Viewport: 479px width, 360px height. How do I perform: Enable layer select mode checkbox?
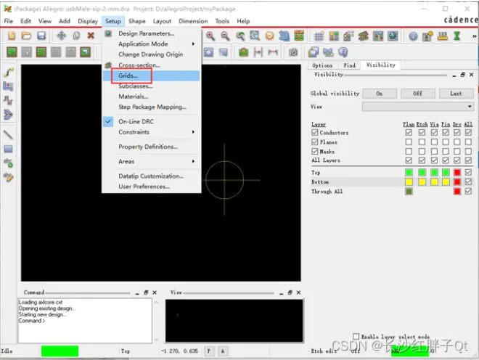(x=356, y=337)
